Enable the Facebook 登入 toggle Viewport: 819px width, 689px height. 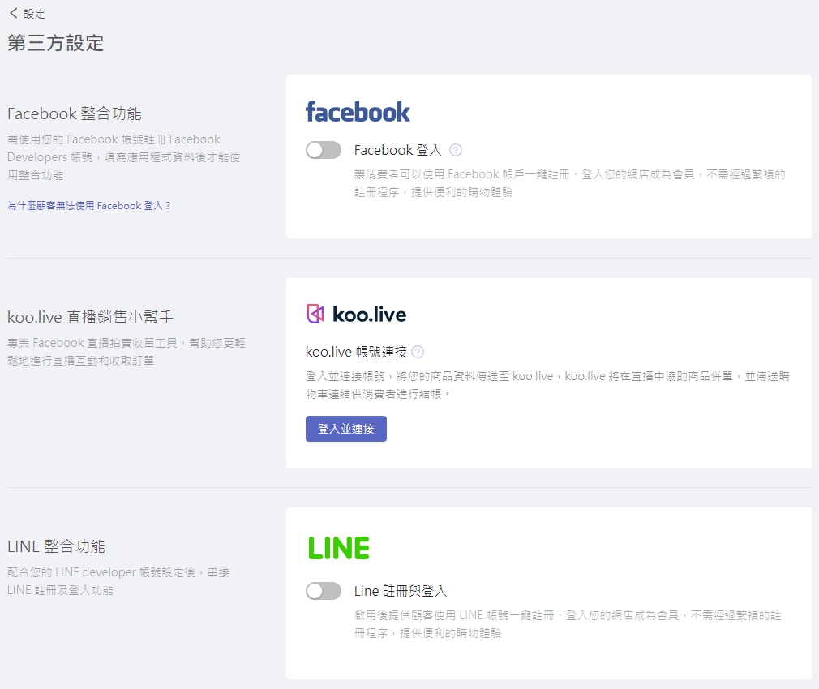tap(324, 150)
